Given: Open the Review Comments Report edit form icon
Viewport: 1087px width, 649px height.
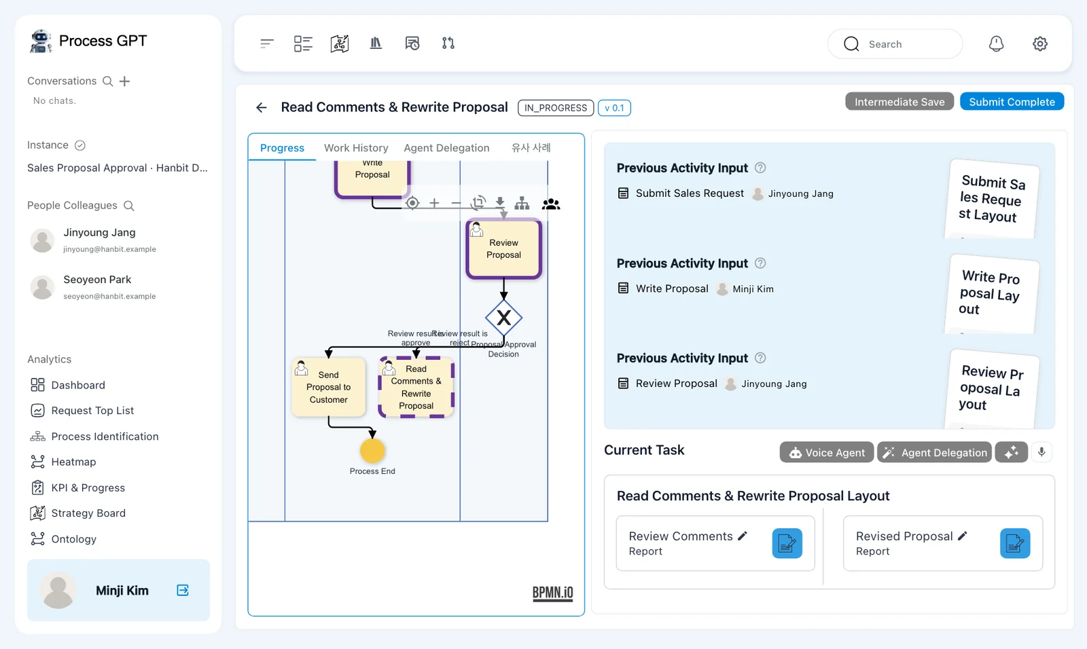Looking at the screenshot, I should (x=787, y=544).
